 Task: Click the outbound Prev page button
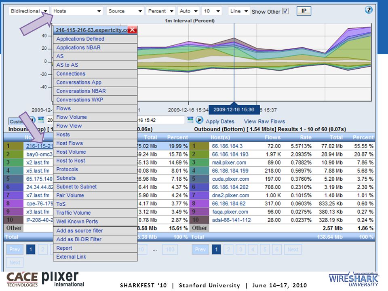(x=200, y=249)
